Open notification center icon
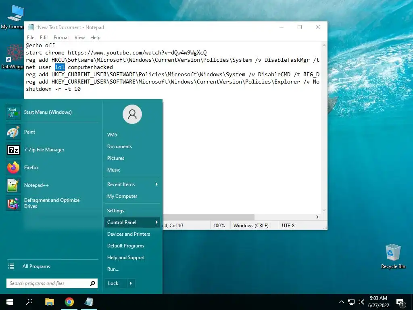 click(x=400, y=302)
